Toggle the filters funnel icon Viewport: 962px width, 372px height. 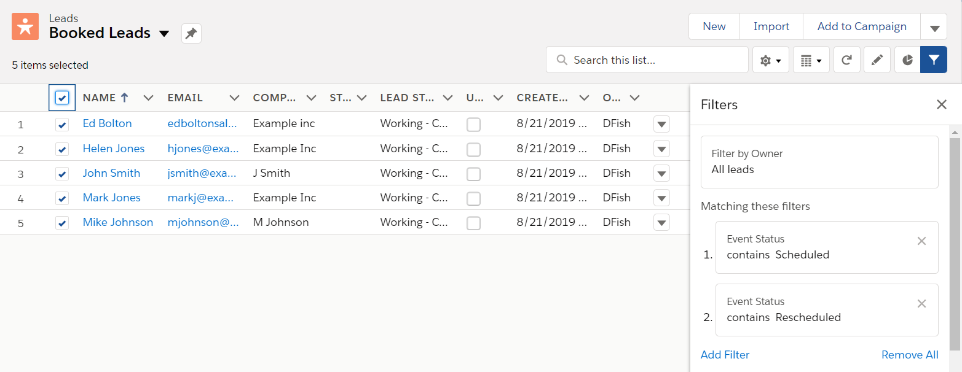[933, 60]
